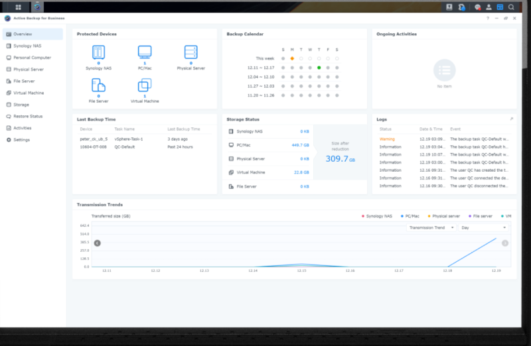Click the help question mark icon
531x346 pixels.
488,19
